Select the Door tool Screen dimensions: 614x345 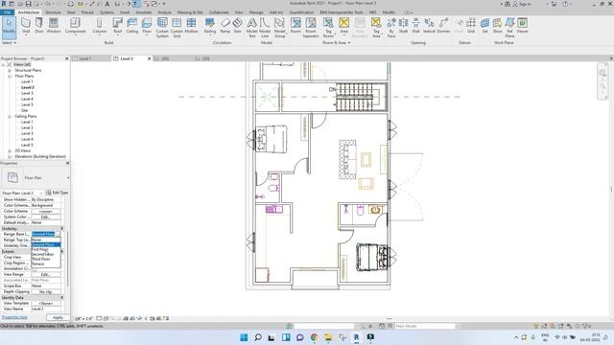click(39, 26)
